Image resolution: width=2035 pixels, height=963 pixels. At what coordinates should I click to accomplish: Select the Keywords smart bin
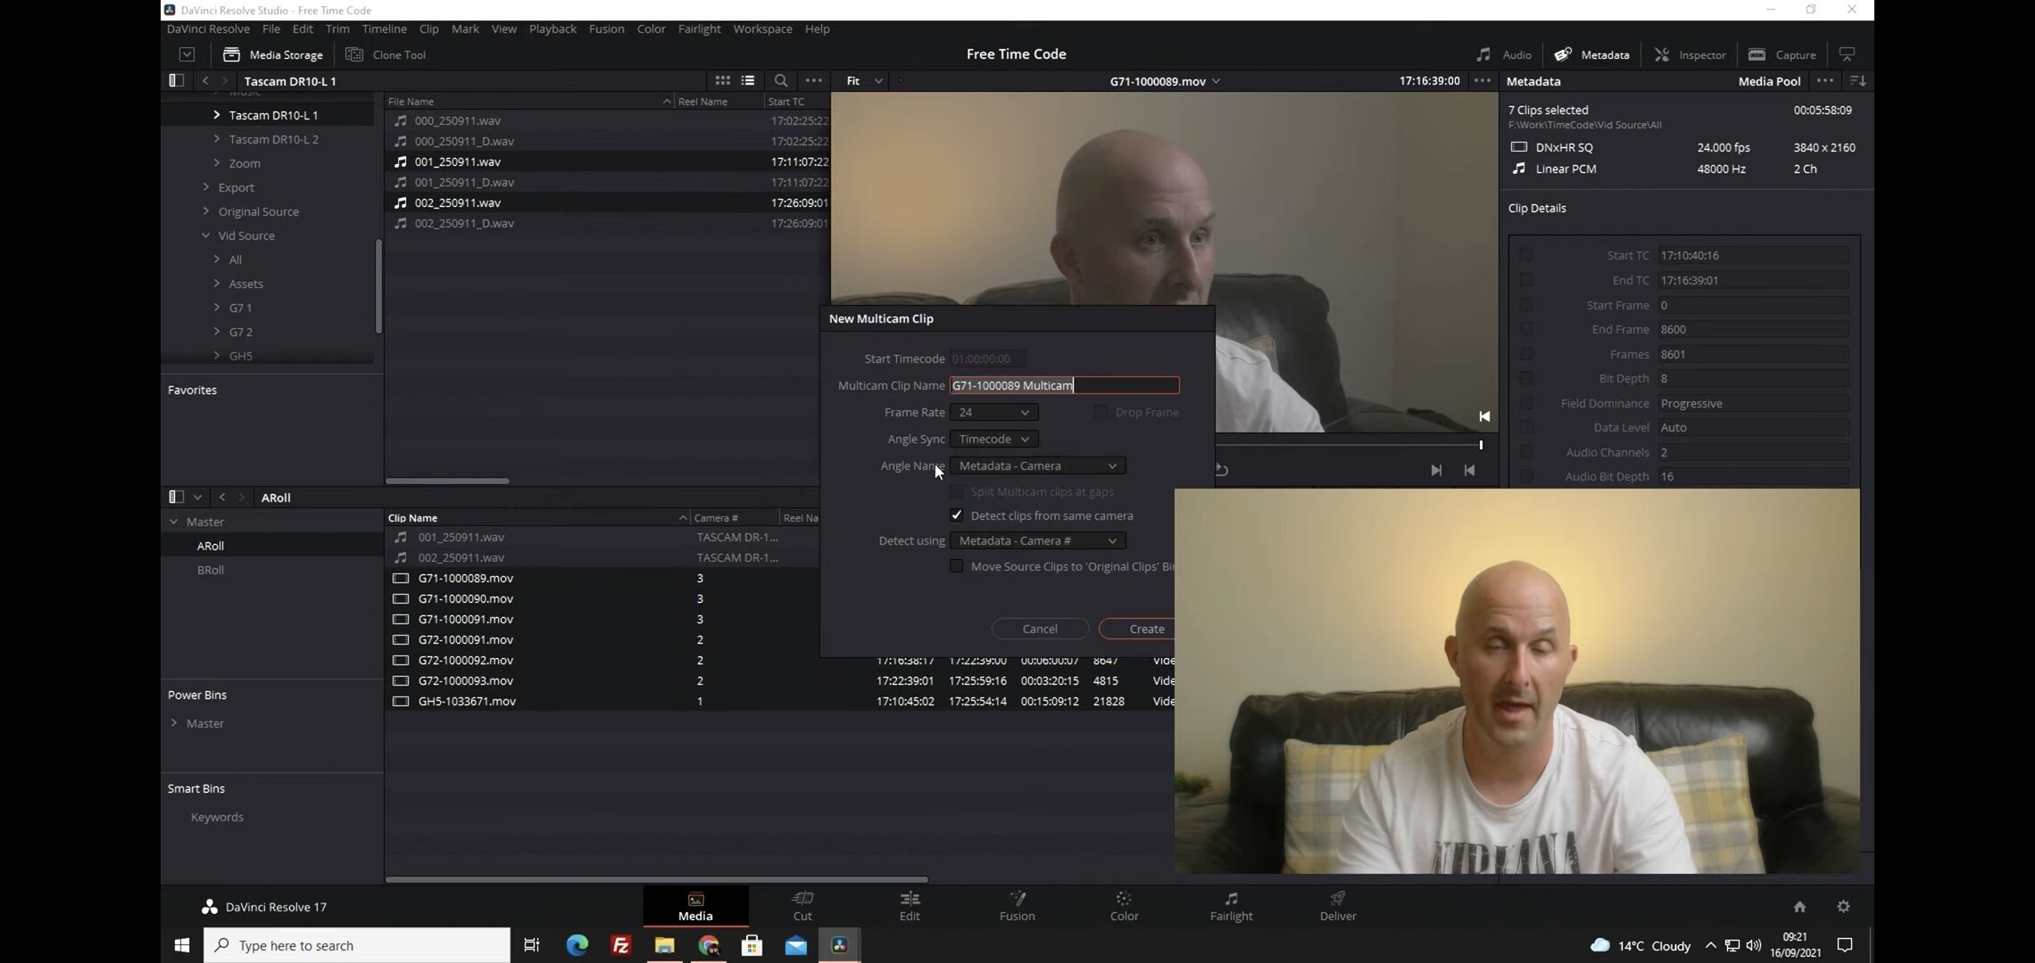tap(217, 817)
